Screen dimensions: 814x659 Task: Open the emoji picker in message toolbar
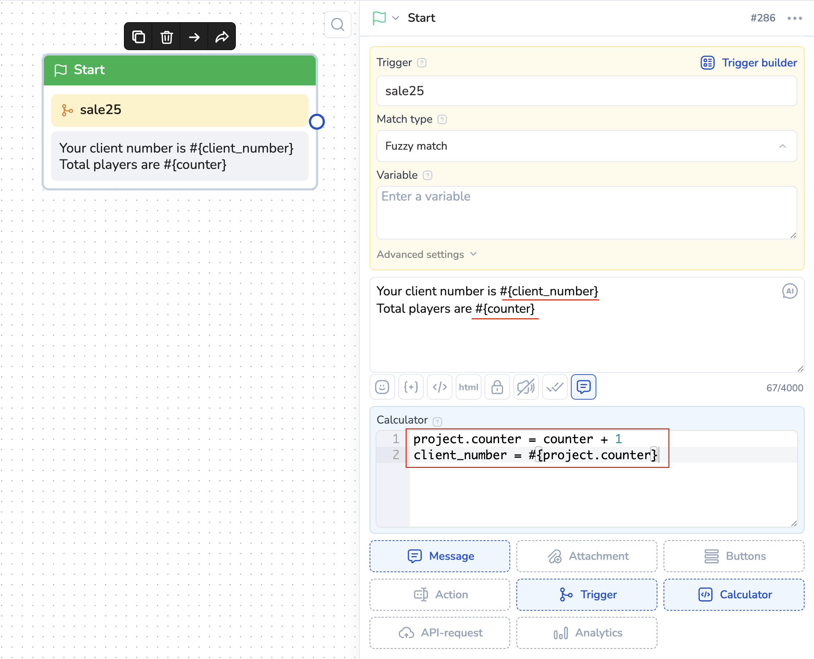(x=382, y=387)
